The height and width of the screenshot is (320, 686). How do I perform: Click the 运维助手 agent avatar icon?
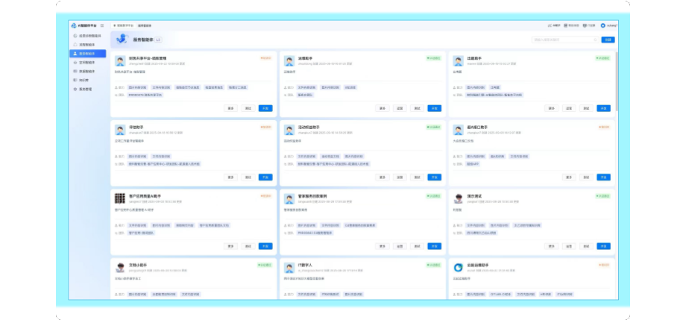pos(288,61)
